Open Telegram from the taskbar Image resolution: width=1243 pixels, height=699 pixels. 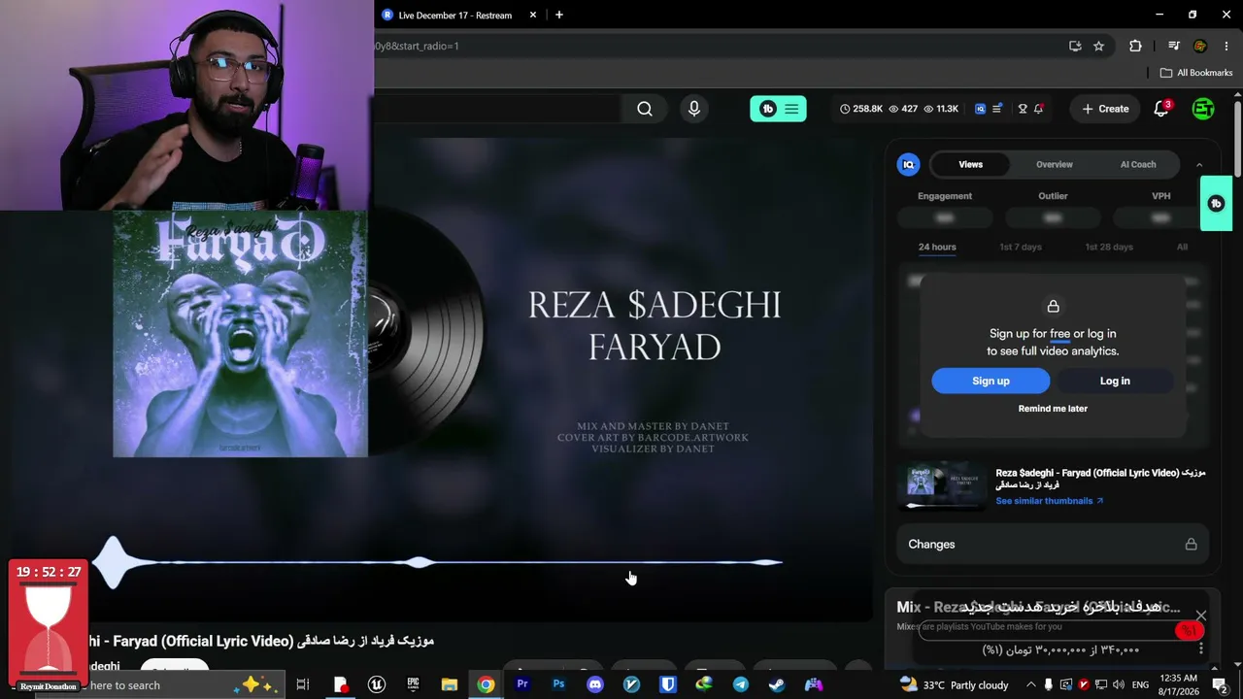(741, 684)
